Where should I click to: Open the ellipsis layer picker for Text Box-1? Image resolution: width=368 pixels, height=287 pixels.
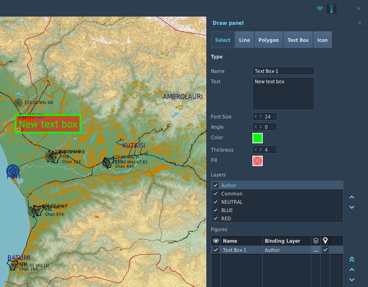[316, 250]
